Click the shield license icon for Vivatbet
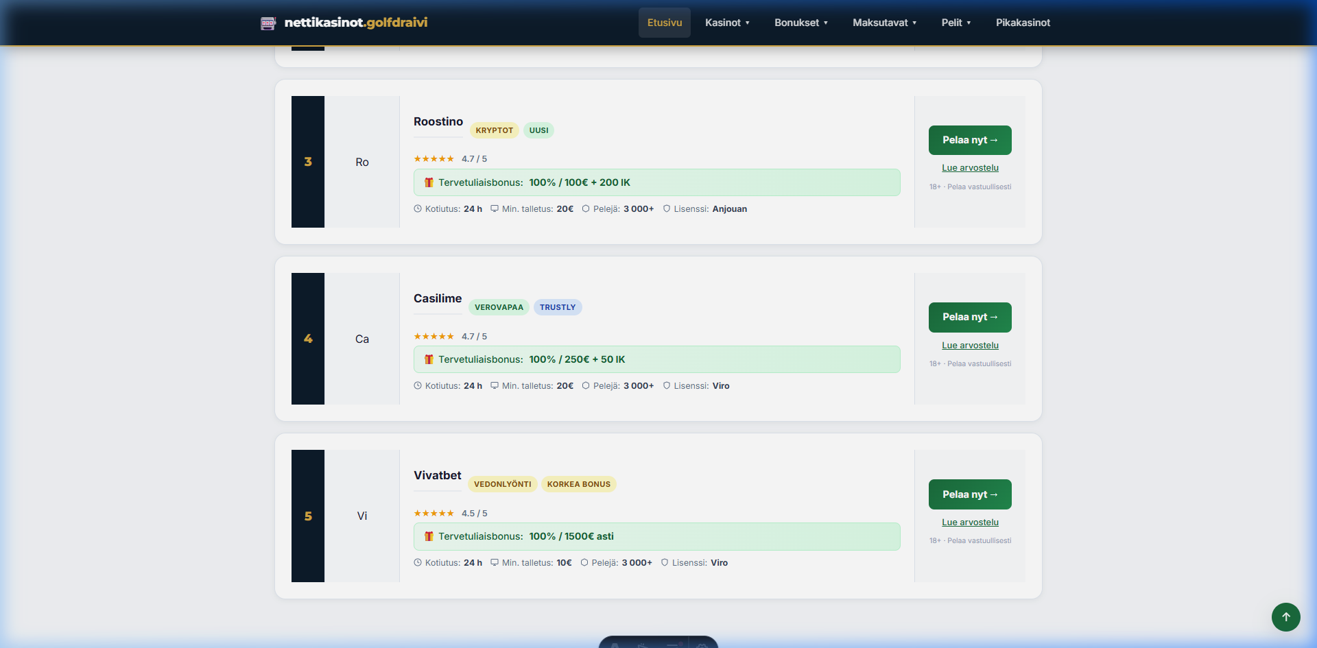Screen dimensions: 1317x648 (665, 562)
